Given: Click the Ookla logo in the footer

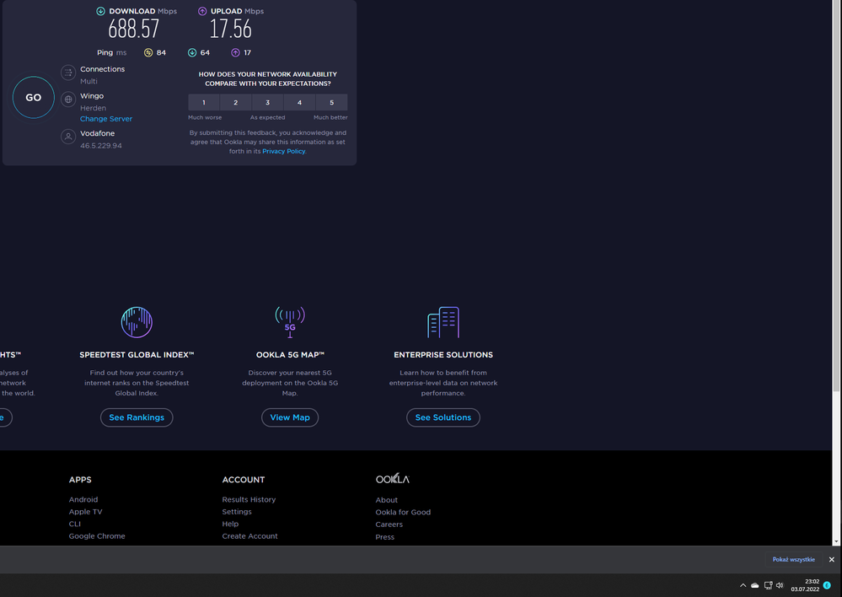Looking at the screenshot, I should coord(393,478).
